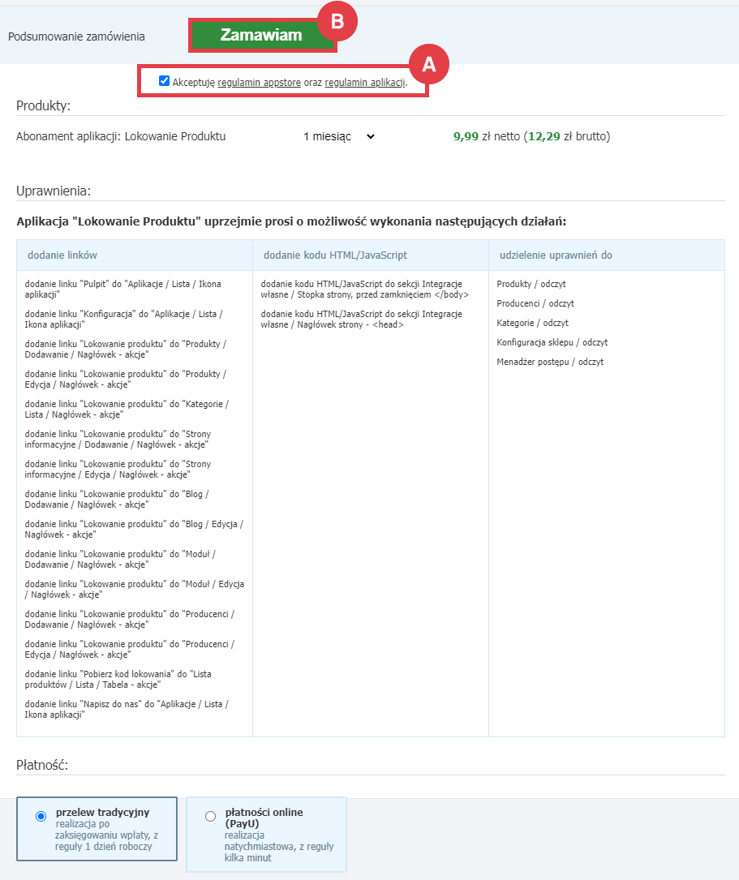The height and width of the screenshot is (880, 739).
Task: Choose the "płatności online (PayU)" radio option
Action: click(x=211, y=816)
